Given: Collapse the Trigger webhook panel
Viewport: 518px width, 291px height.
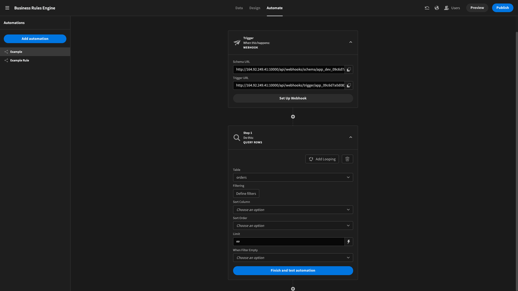Looking at the screenshot, I should tap(350, 42).
